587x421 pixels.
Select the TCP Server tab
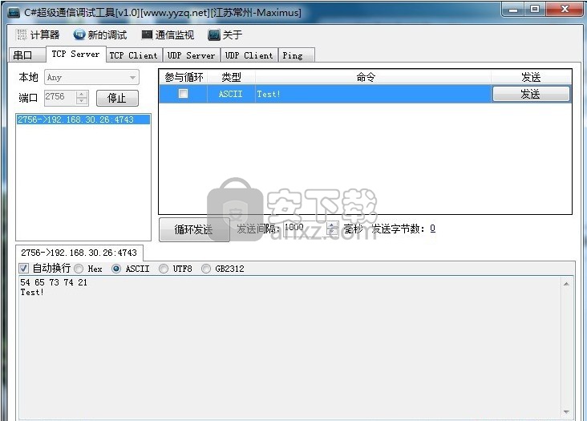point(76,54)
